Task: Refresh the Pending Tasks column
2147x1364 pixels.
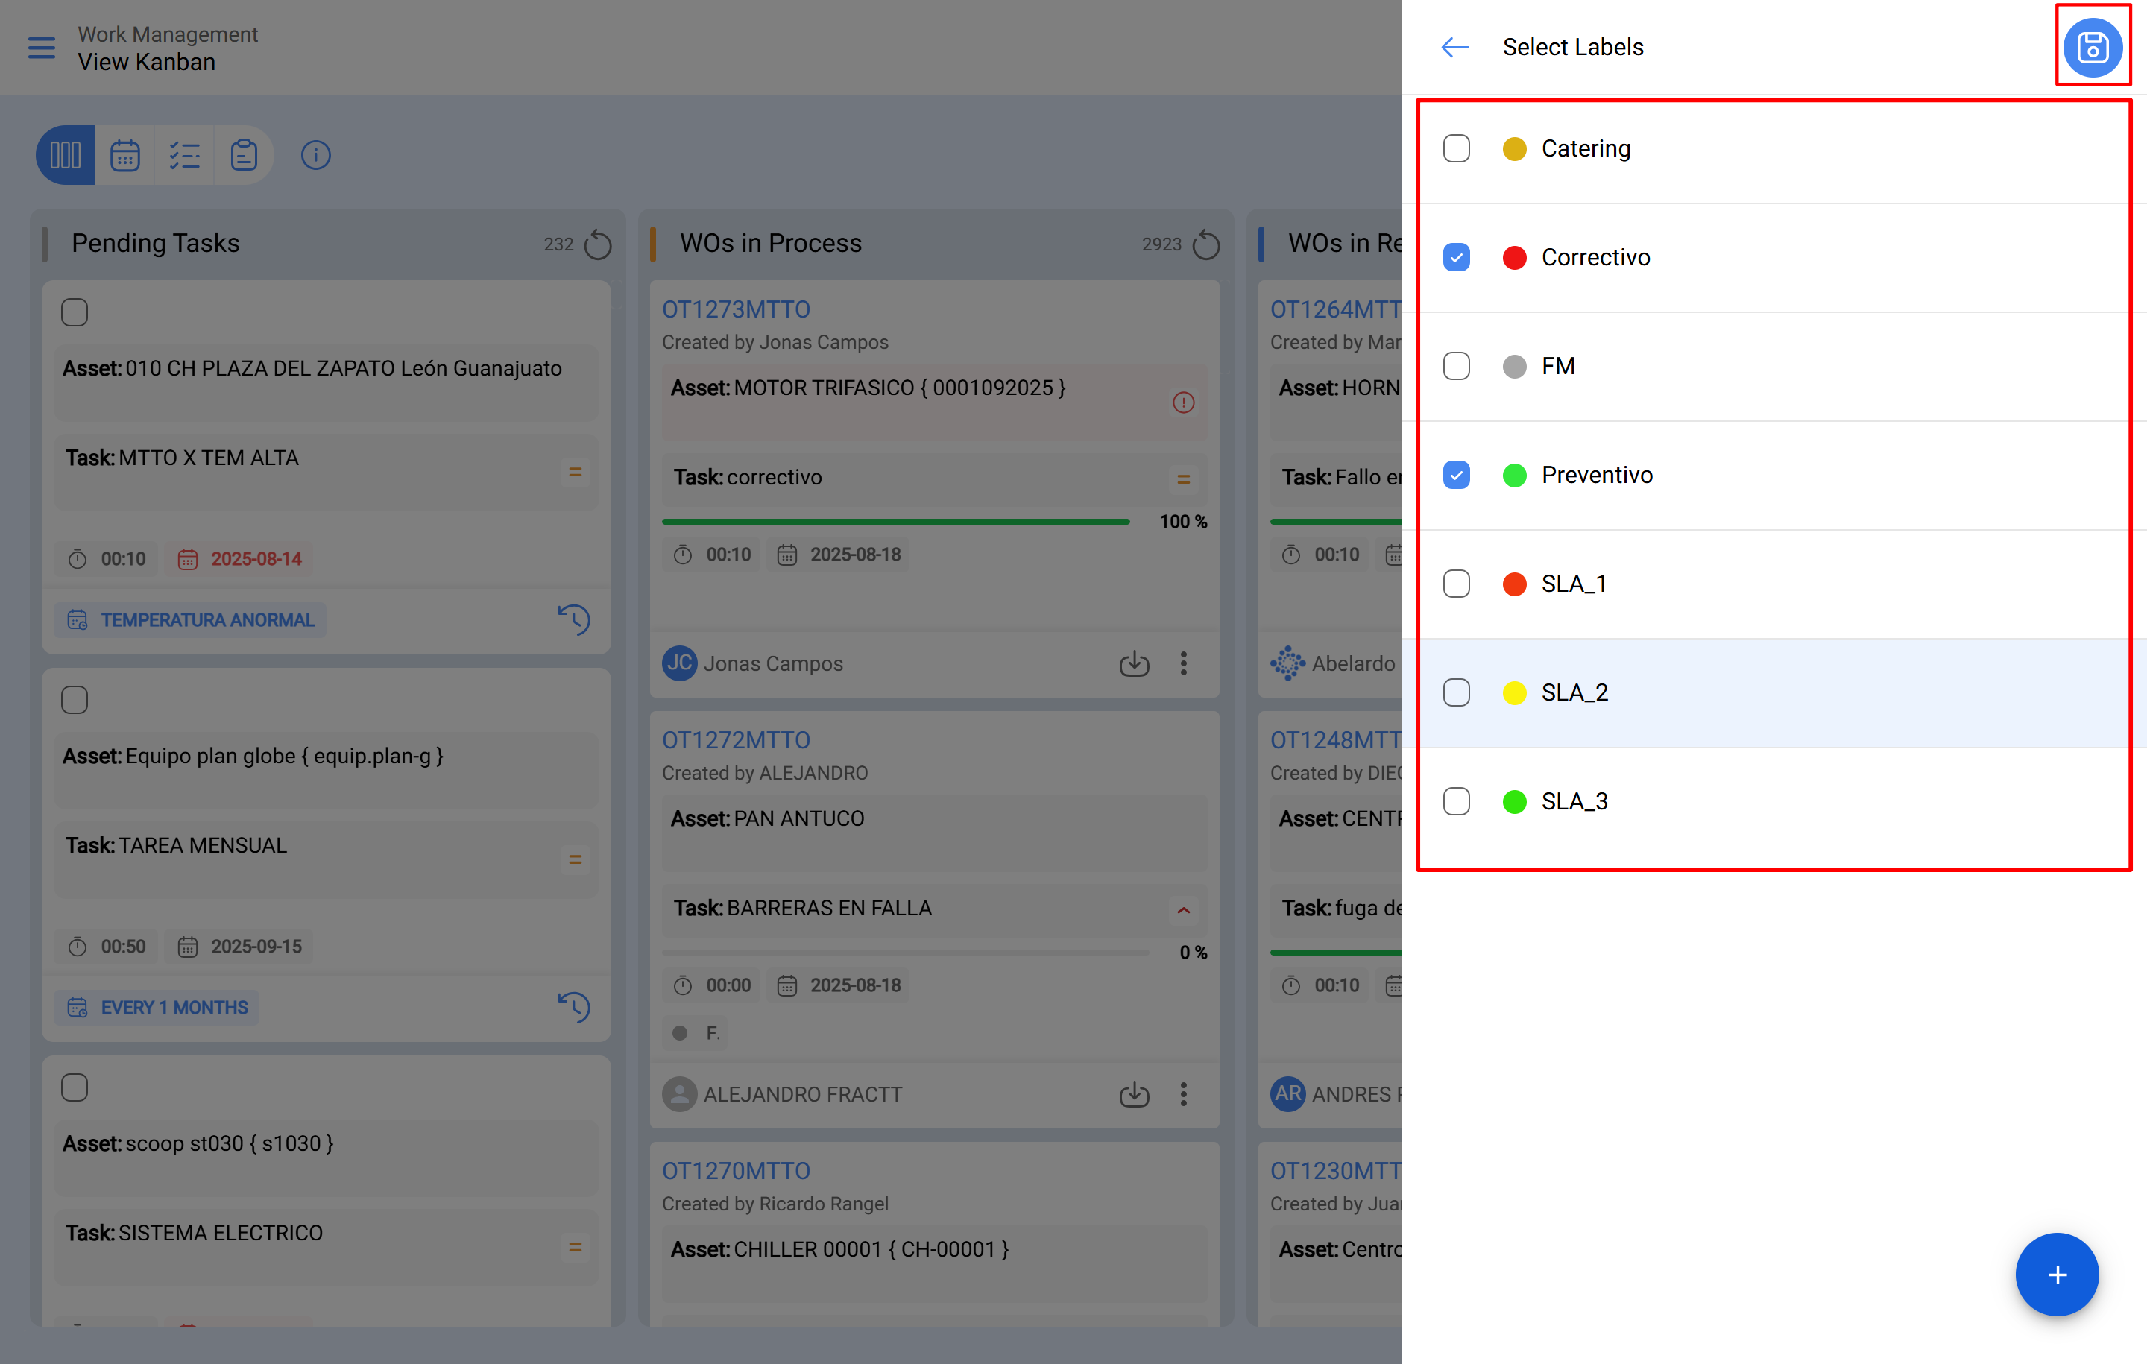Action: 597,244
